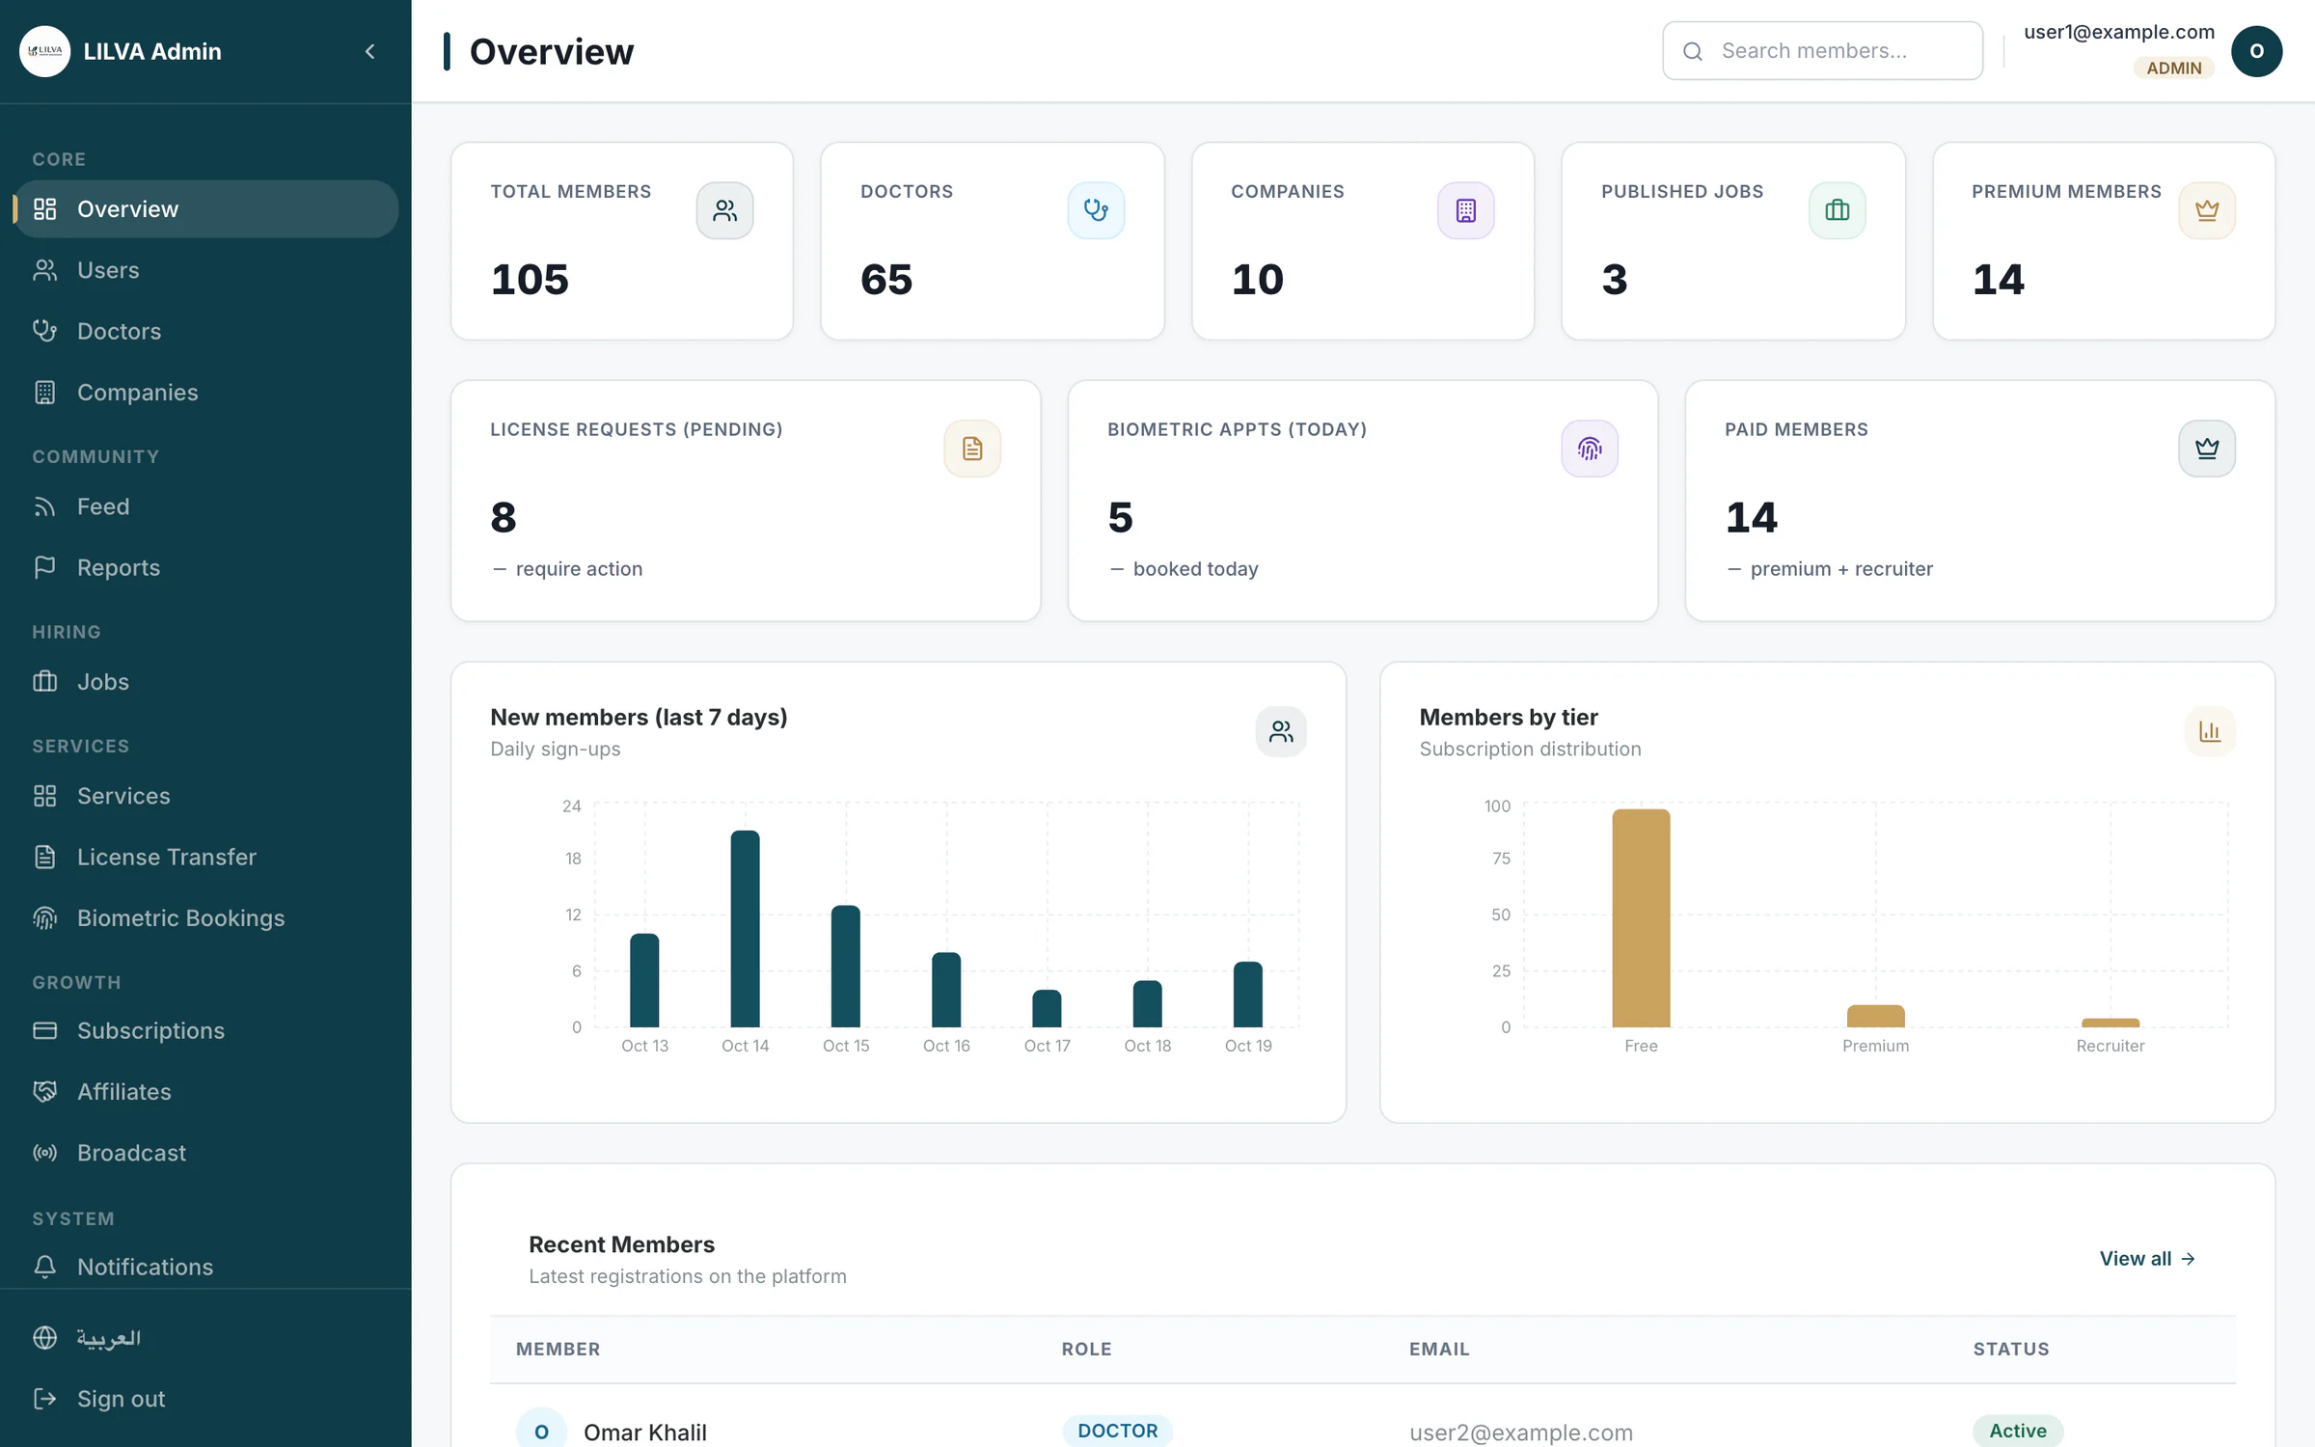This screenshot has width=2315, height=1447.
Task: Open Affiliates page
Action: pyautogui.click(x=205, y=1092)
